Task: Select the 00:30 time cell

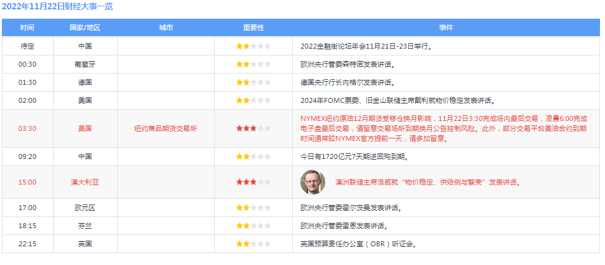Action: (x=27, y=64)
